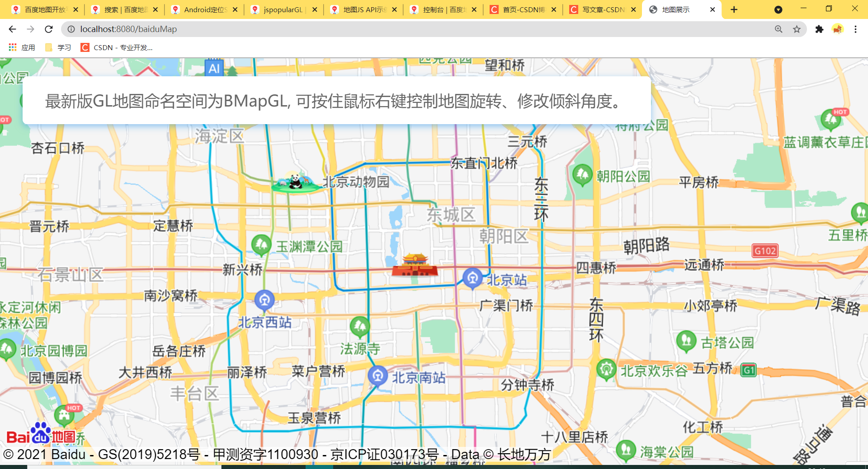This screenshot has height=469, width=868.
Task: Open the Chrome three-dot menu
Action: coord(855,29)
